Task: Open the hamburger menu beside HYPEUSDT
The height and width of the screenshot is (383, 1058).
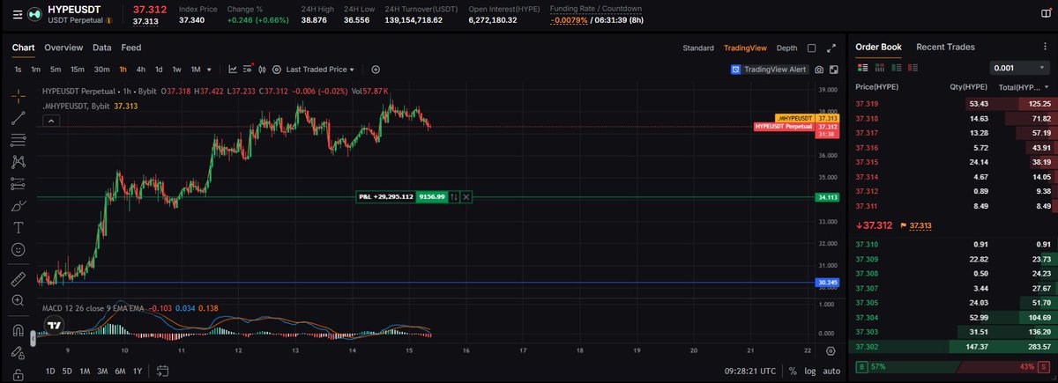Action: pyautogui.click(x=19, y=14)
